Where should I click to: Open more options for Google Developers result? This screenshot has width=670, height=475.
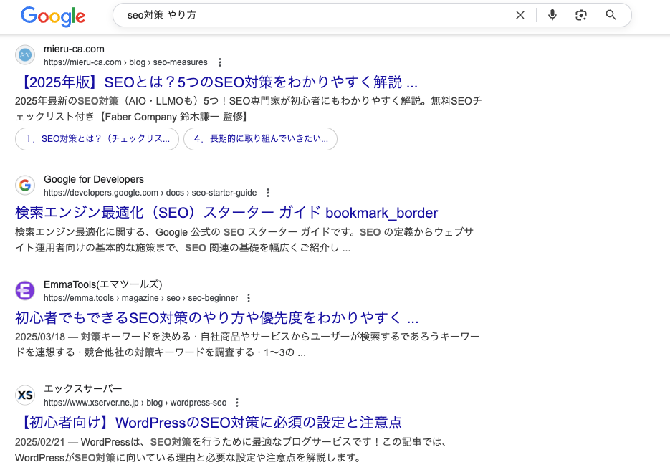click(x=268, y=193)
